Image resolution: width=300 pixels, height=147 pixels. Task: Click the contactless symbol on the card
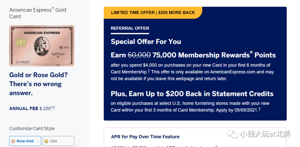coord(60,47)
